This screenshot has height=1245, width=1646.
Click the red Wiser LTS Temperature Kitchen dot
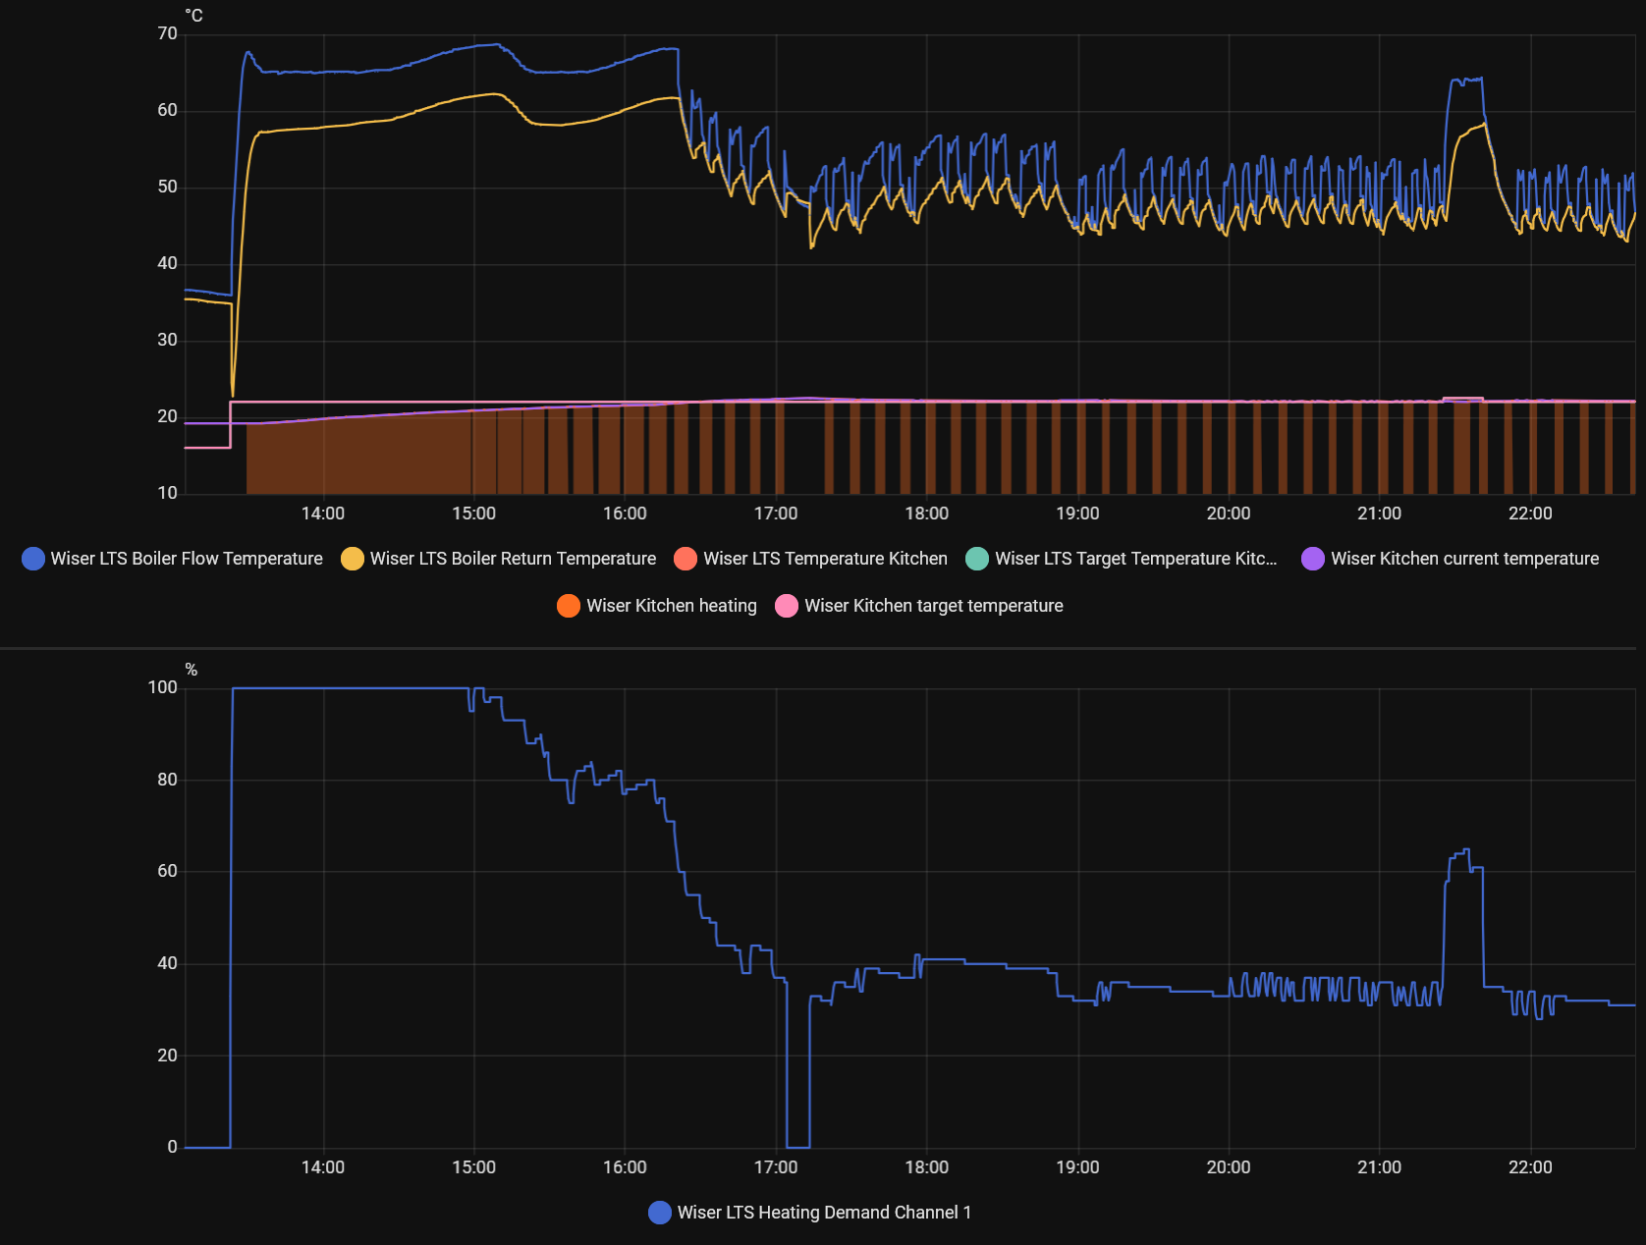point(686,559)
